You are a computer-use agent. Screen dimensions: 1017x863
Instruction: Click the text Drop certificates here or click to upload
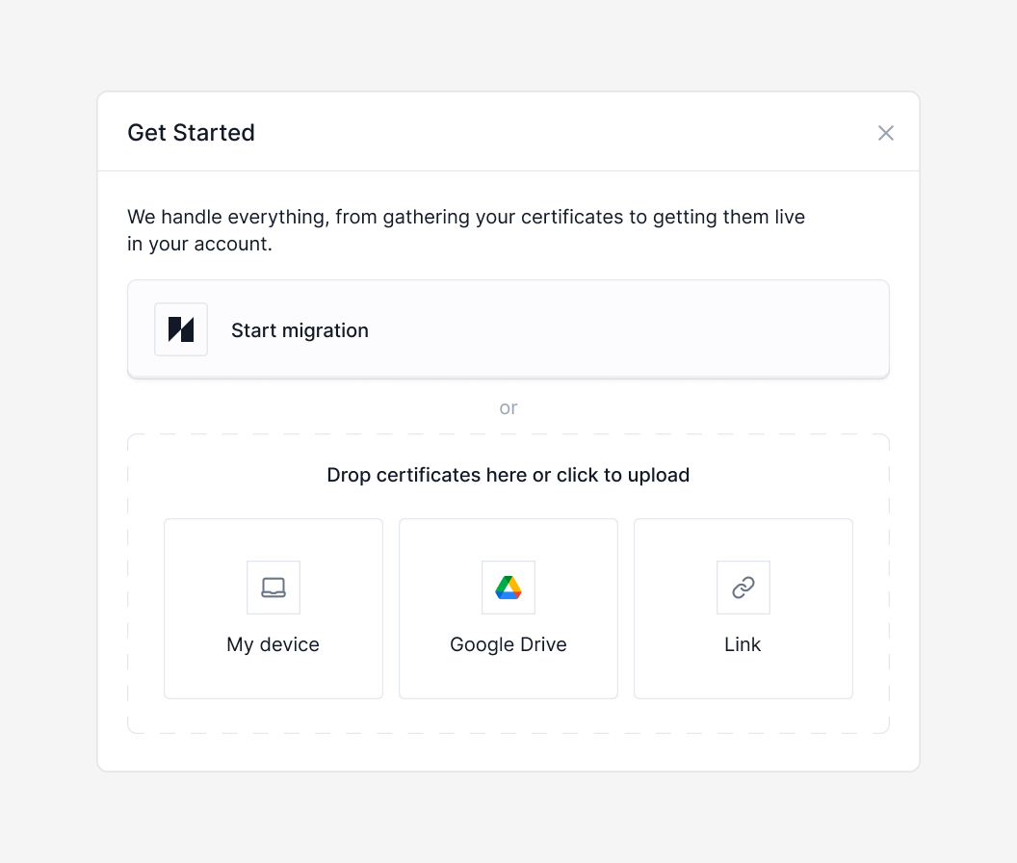pos(508,475)
